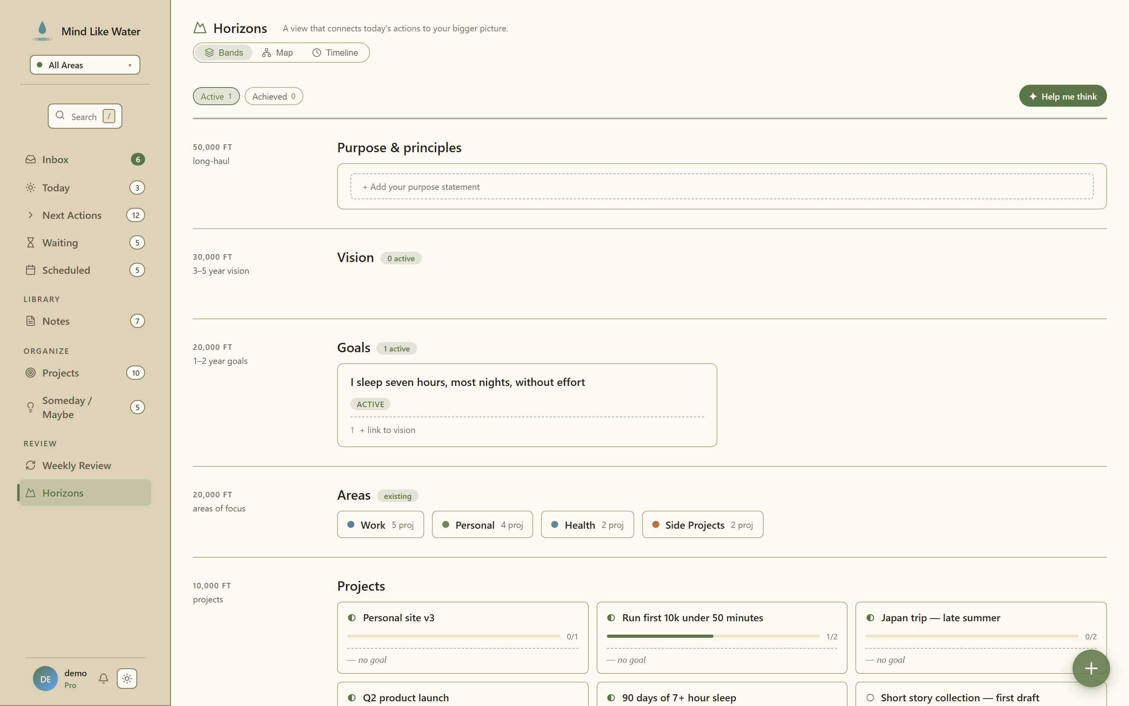1129x706 pixels.
Task: Click the DE user avatar
Action: point(45,679)
